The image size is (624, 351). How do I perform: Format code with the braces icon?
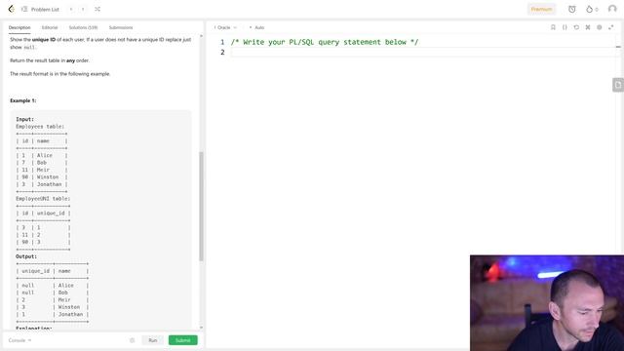565,27
